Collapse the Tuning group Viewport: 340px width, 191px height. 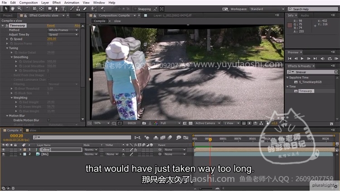pos(7,48)
